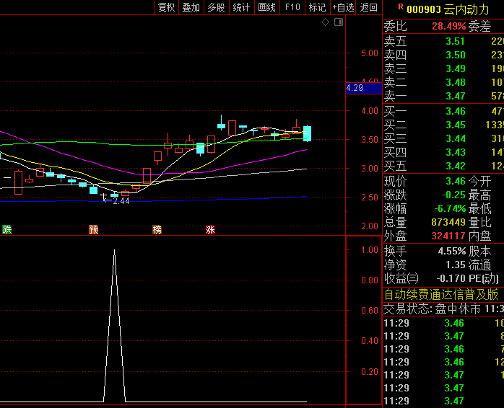Click the green 跌 marker icon
The height and width of the screenshot is (408, 504).
point(7,230)
